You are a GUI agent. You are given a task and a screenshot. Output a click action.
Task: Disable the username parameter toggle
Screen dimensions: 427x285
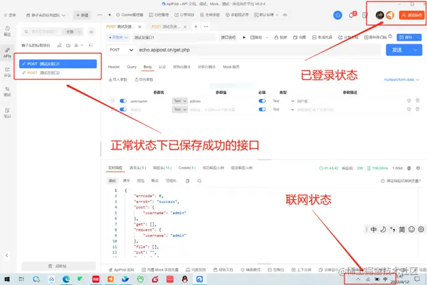pos(123,101)
